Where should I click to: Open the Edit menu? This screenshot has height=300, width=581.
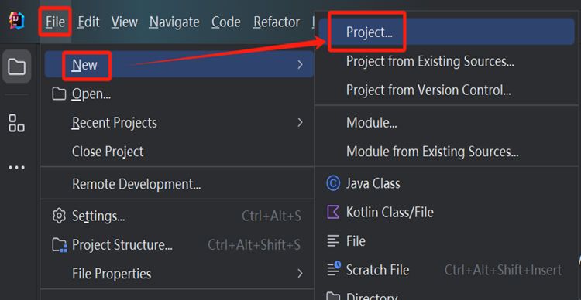tap(88, 22)
